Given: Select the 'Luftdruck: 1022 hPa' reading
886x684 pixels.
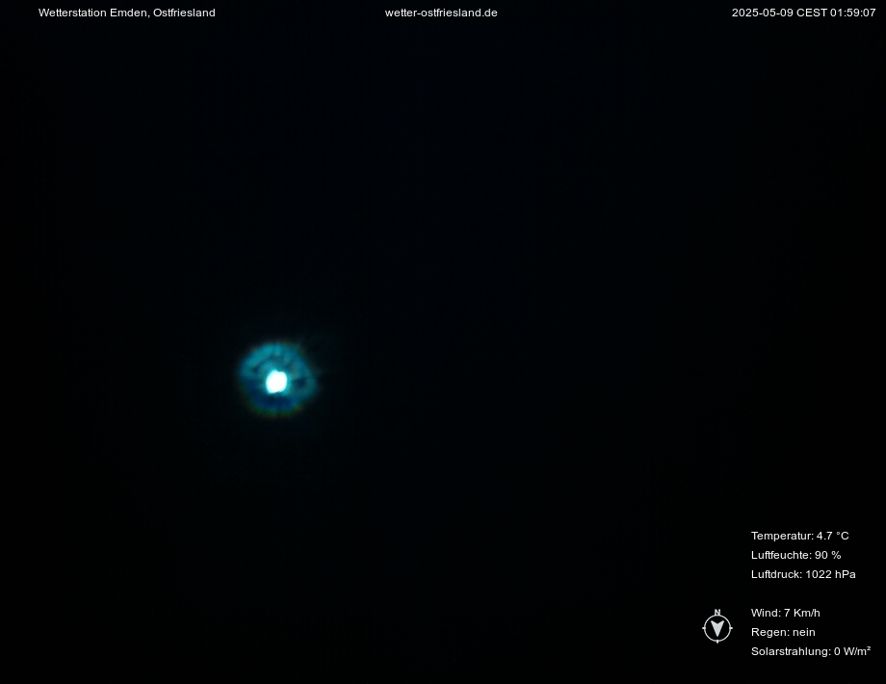Looking at the screenshot, I should pyautogui.click(x=803, y=574).
